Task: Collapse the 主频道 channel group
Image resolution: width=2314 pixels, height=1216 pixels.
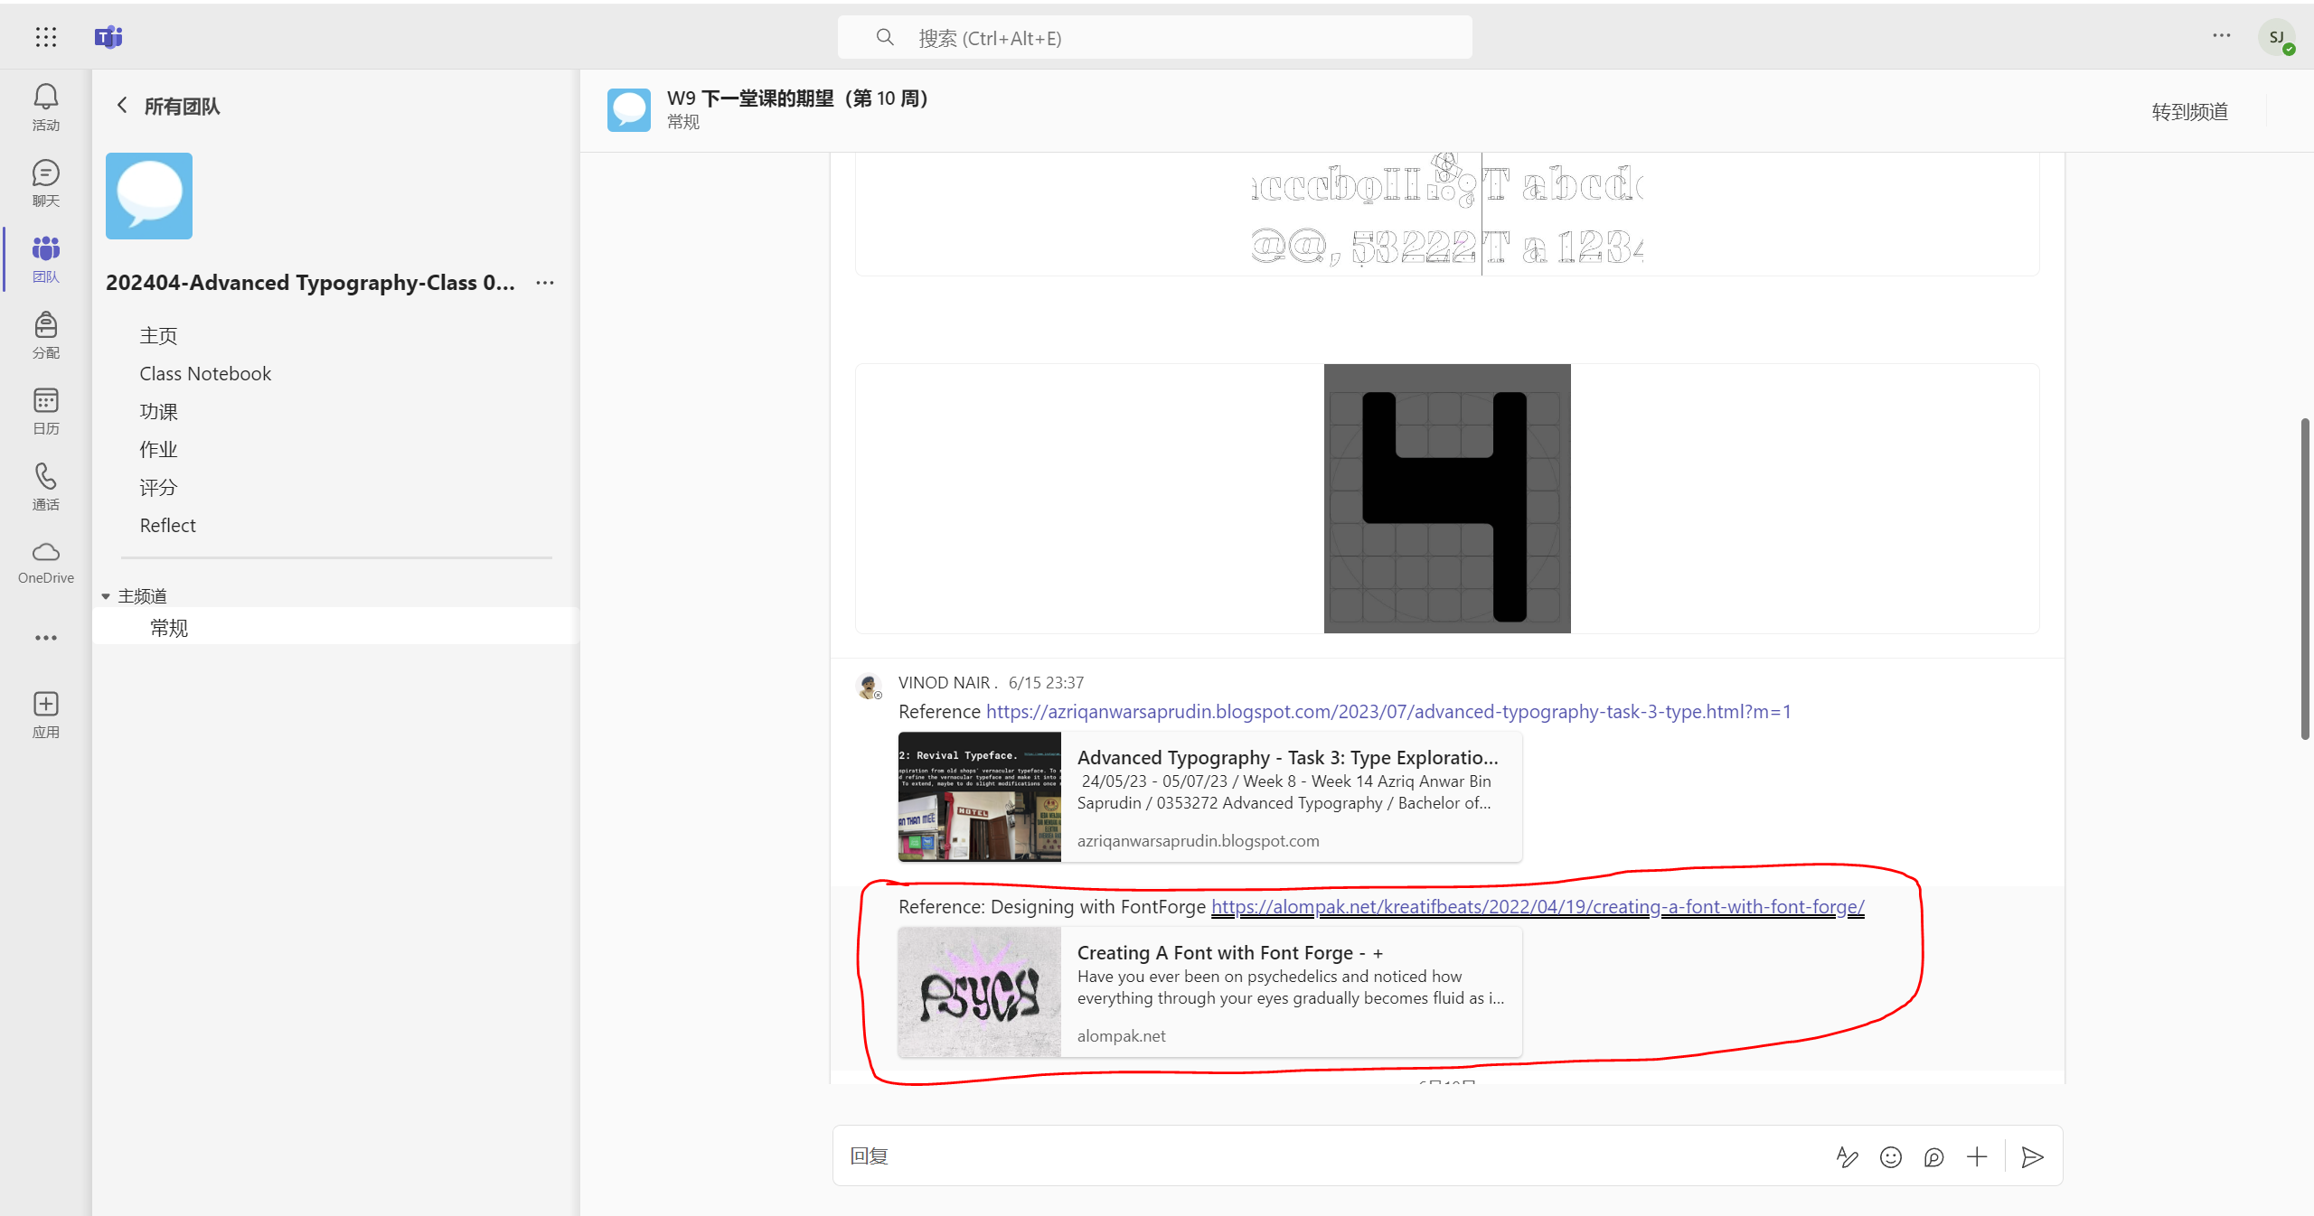Action: point(106,596)
